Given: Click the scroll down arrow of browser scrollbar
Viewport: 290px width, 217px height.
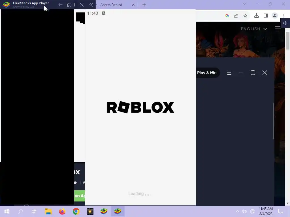Looking at the screenshot, I should click(x=287, y=203).
